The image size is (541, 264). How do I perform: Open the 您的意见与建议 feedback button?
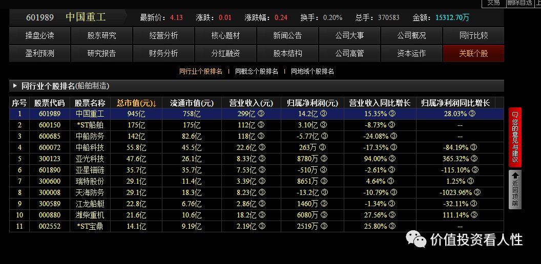point(515,137)
